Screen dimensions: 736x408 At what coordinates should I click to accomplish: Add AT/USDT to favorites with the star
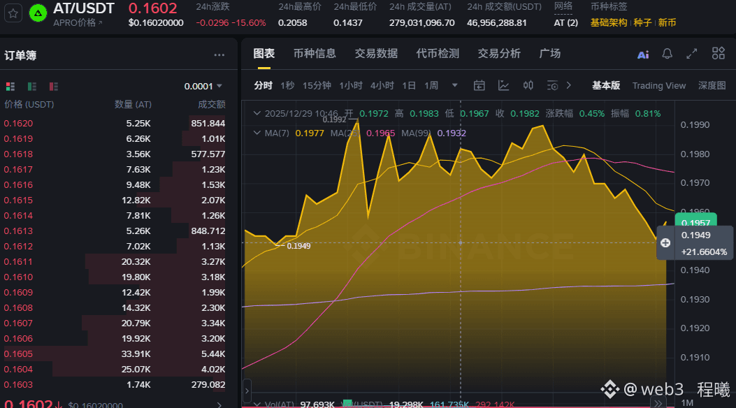pyautogui.click(x=13, y=13)
